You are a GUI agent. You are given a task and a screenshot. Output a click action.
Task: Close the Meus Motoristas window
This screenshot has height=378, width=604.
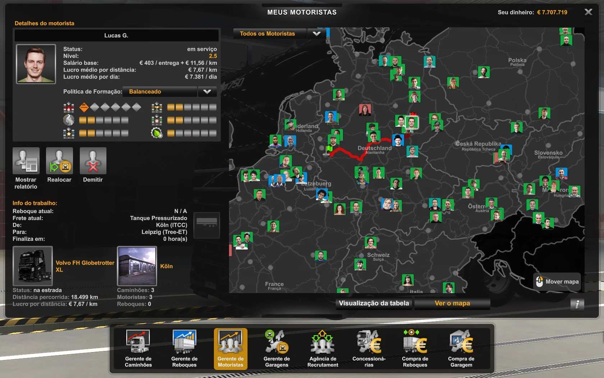(589, 12)
